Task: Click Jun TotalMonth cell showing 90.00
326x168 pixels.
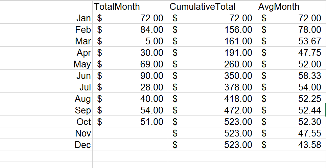Action: [130, 75]
